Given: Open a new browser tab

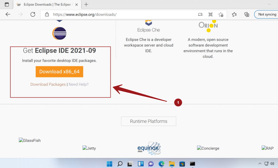Looking at the screenshot, I should [86, 5].
